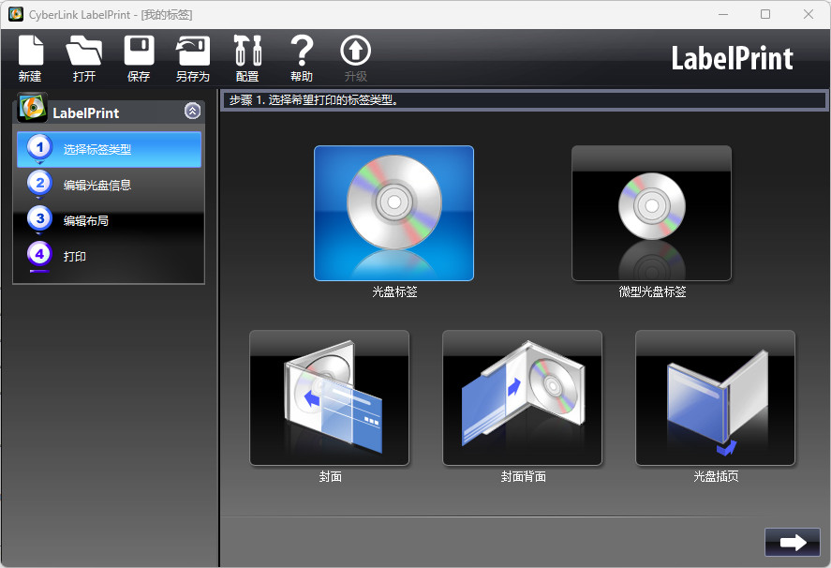Click the next step arrow button

coord(793,542)
